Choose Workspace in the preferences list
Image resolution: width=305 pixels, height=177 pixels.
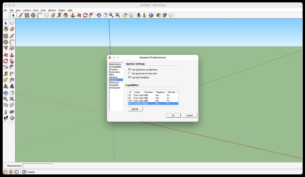pos(115,88)
